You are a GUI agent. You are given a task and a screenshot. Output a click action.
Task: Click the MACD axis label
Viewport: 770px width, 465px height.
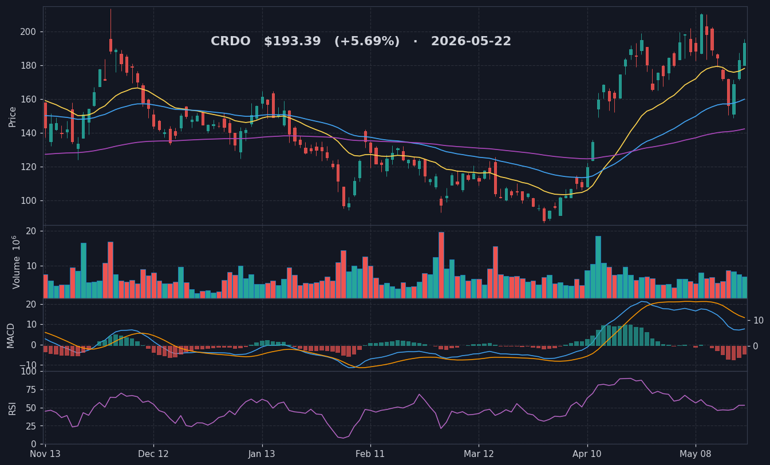pos(11,335)
